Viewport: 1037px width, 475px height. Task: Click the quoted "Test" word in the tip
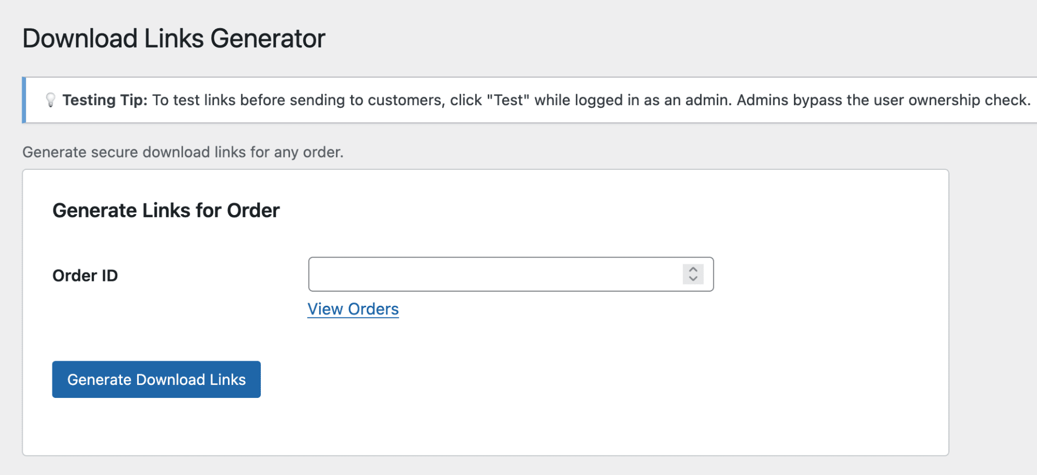508,100
